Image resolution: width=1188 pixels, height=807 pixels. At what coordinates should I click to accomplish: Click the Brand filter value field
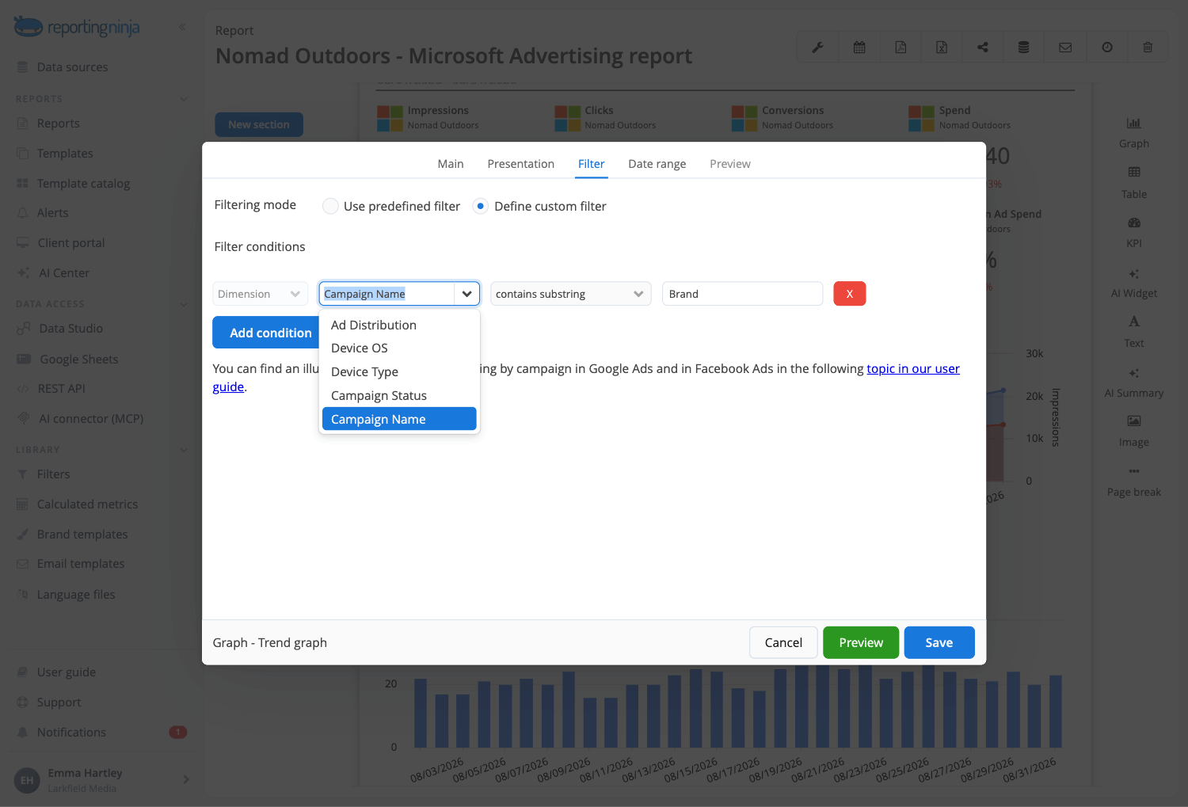coord(743,294)
